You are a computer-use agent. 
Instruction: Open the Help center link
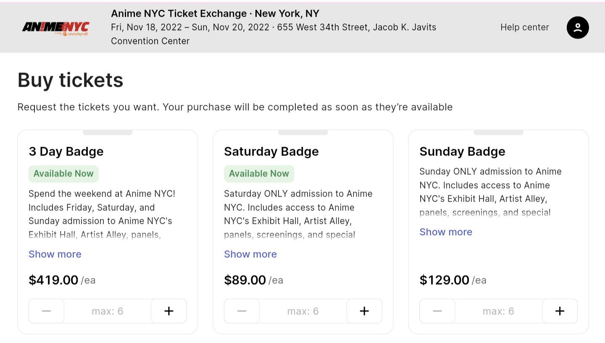525,27
